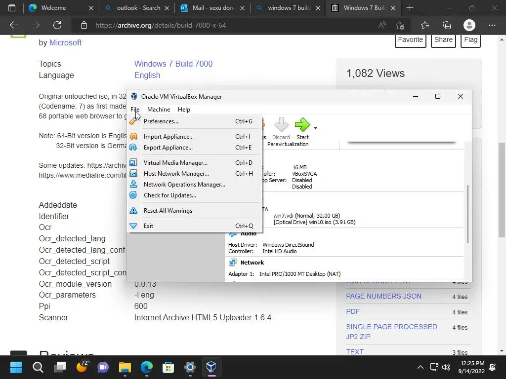Open the Collections icon in Edge
506x379 pixels.
coord(447,26)
